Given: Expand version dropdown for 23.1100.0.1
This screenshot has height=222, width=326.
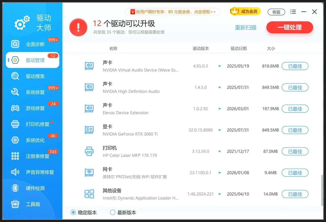Looking at the screenshot, I should click(x=220, y=173).
